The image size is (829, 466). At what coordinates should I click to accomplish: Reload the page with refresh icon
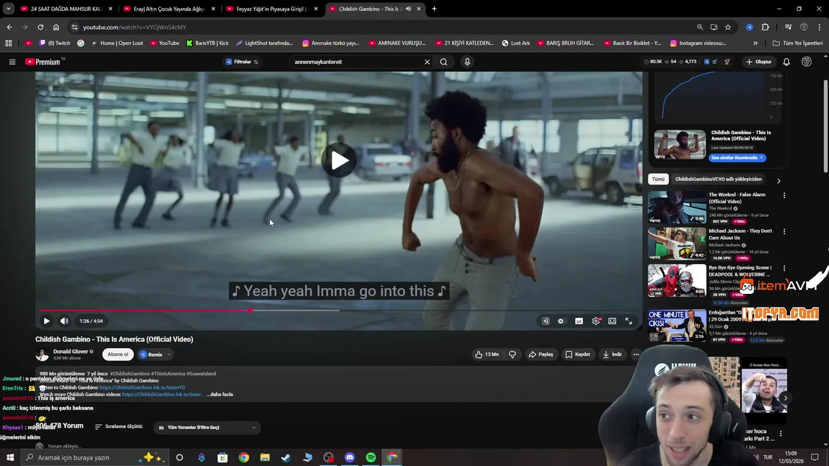tap(40, 27)
